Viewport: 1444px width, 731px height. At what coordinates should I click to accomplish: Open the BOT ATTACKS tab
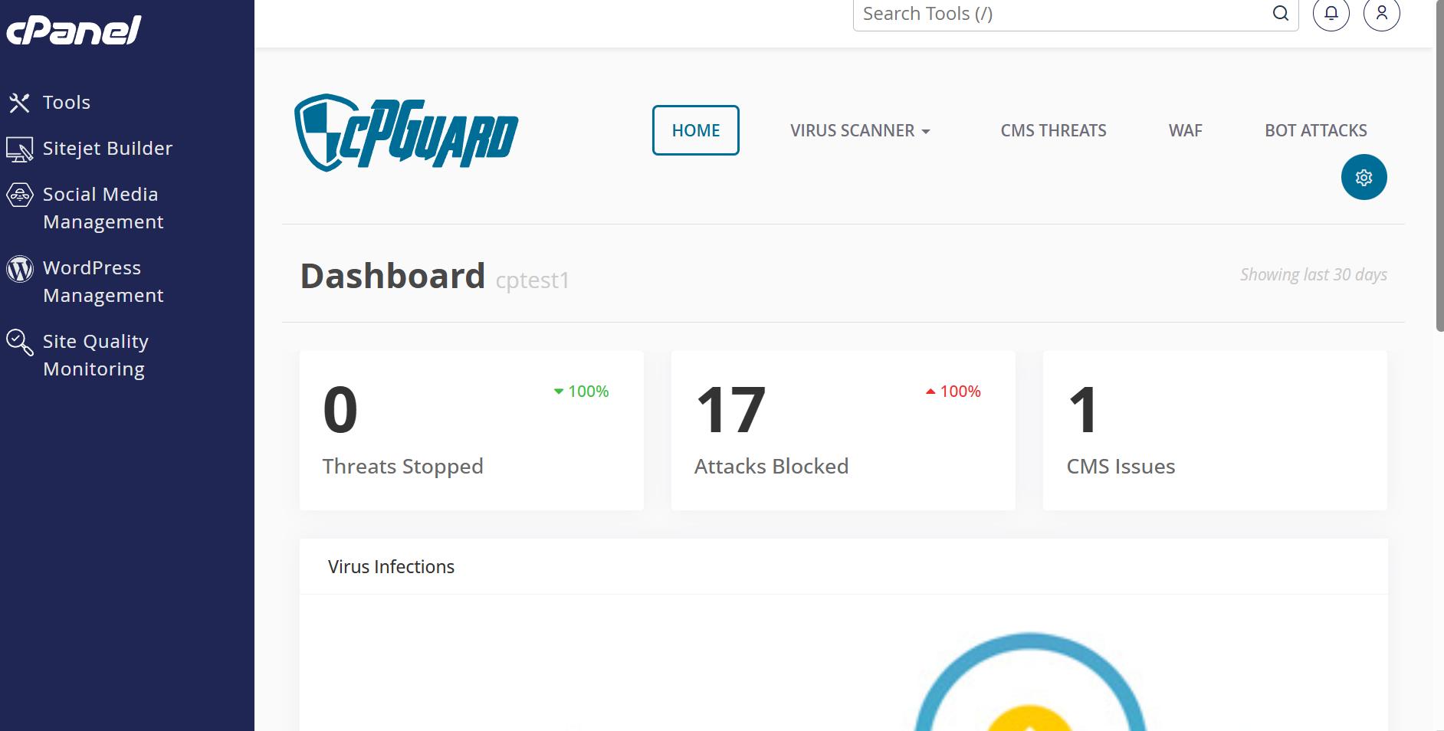[1315, 131]
